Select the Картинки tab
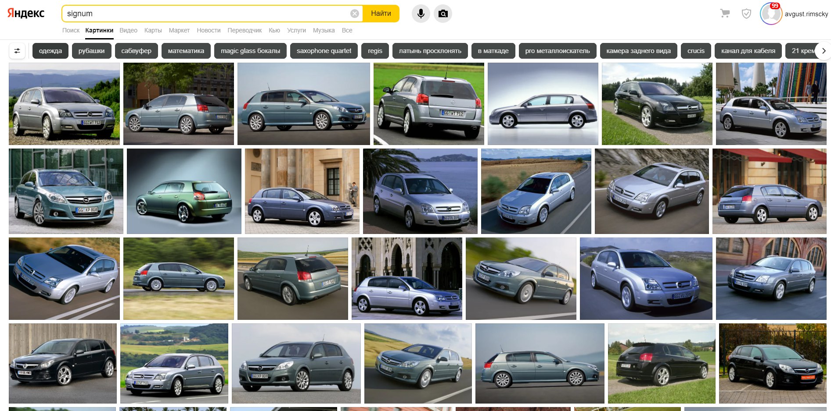Image resolution: width=831 pixels, height=411 pixels. [x=99, y=30]
